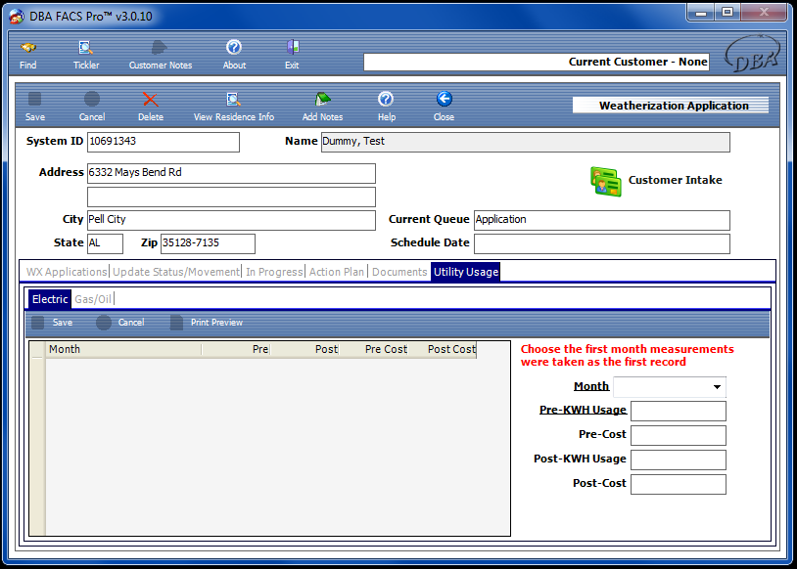Click the Post-KWH Usage input box
Image resolution: width=797 pixels, height=569 pixels.
[679, 460]
